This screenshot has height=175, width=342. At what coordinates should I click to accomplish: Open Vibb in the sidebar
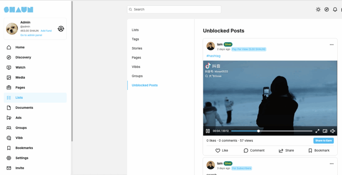coord(35,138)
